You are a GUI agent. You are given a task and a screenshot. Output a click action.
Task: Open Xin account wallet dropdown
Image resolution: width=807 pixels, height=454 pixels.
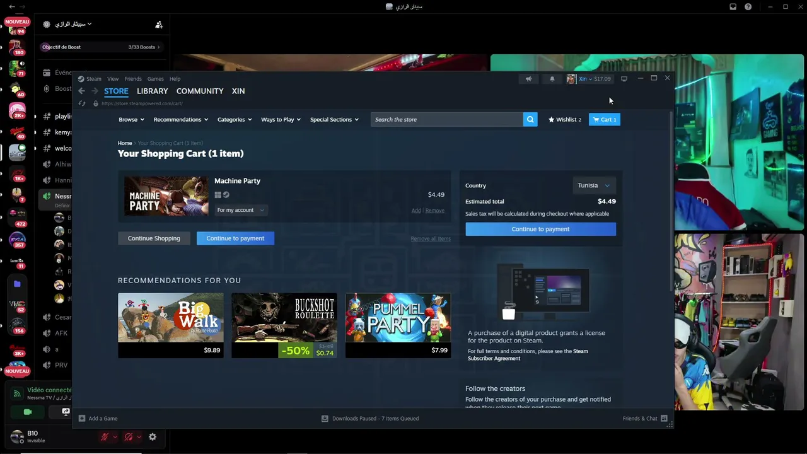pyautogui.click(x=589, y=79)
